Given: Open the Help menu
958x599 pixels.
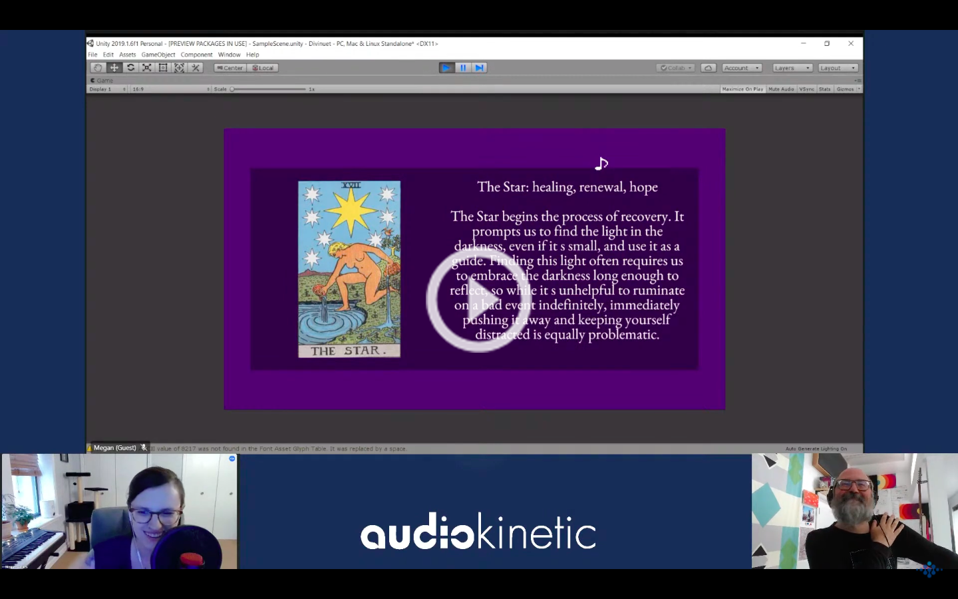Looking at the screenshot, I should click(253, 55).
